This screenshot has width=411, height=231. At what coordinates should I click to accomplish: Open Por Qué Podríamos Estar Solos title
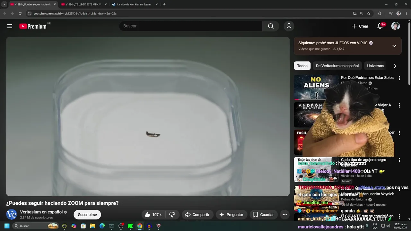tap(367, 78)
